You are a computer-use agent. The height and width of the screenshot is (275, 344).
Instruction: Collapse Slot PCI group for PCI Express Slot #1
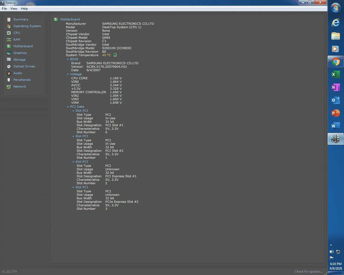pos(73,162)
